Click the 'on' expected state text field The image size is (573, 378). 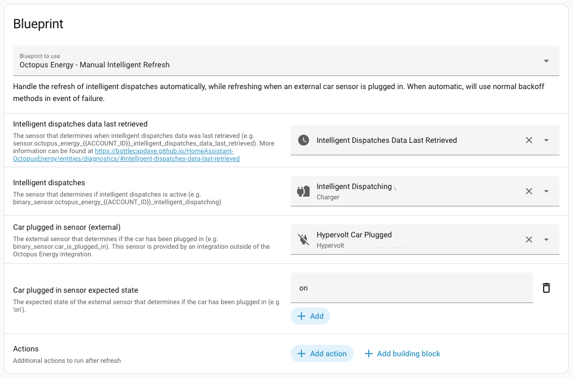click(412, 288)
